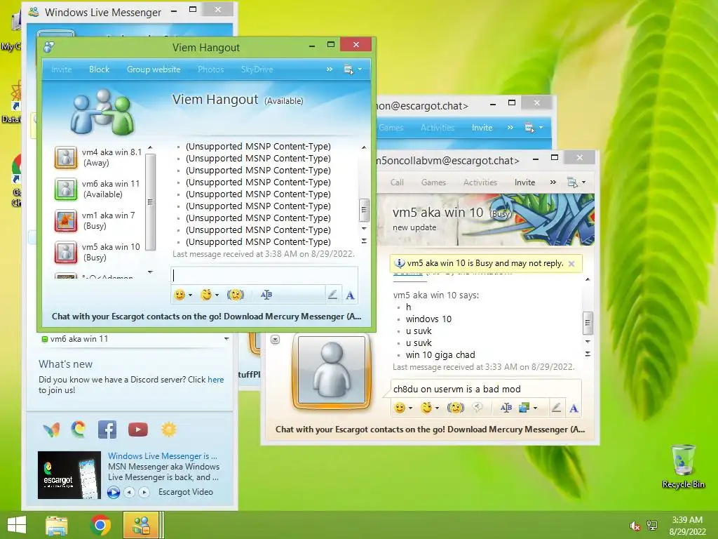Open show menu dropdown in vm5 chat window
Viewport: 718px width, 539px height.
[576, 182]
